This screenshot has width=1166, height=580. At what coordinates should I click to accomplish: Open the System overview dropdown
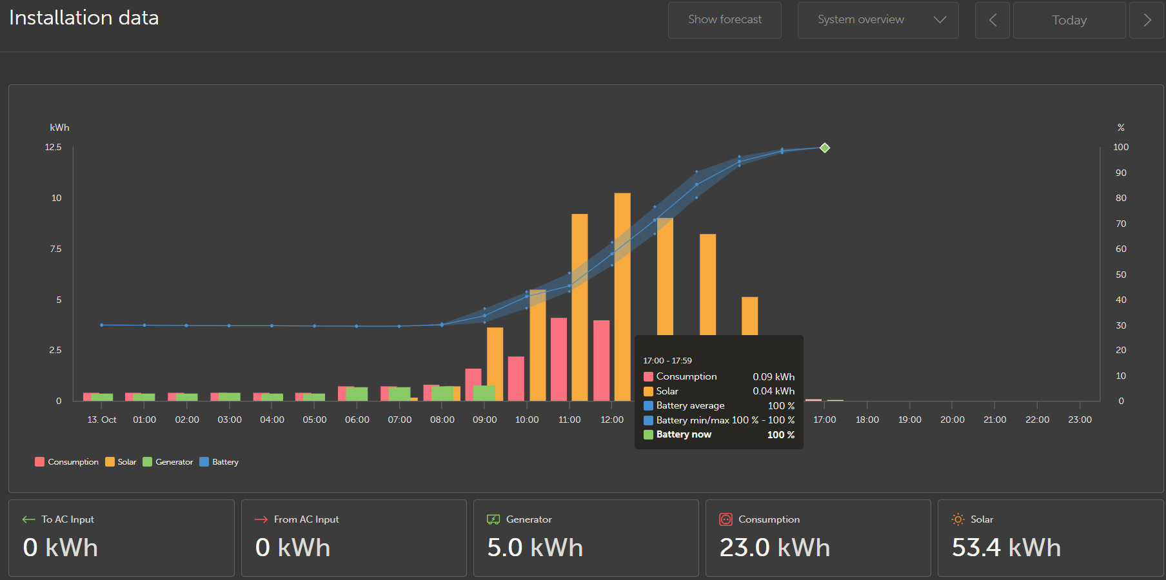(878, 20)
